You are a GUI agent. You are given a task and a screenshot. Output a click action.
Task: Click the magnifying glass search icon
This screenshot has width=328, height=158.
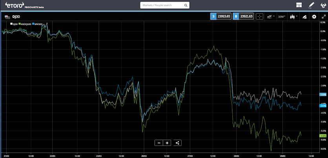click(186, 5)
